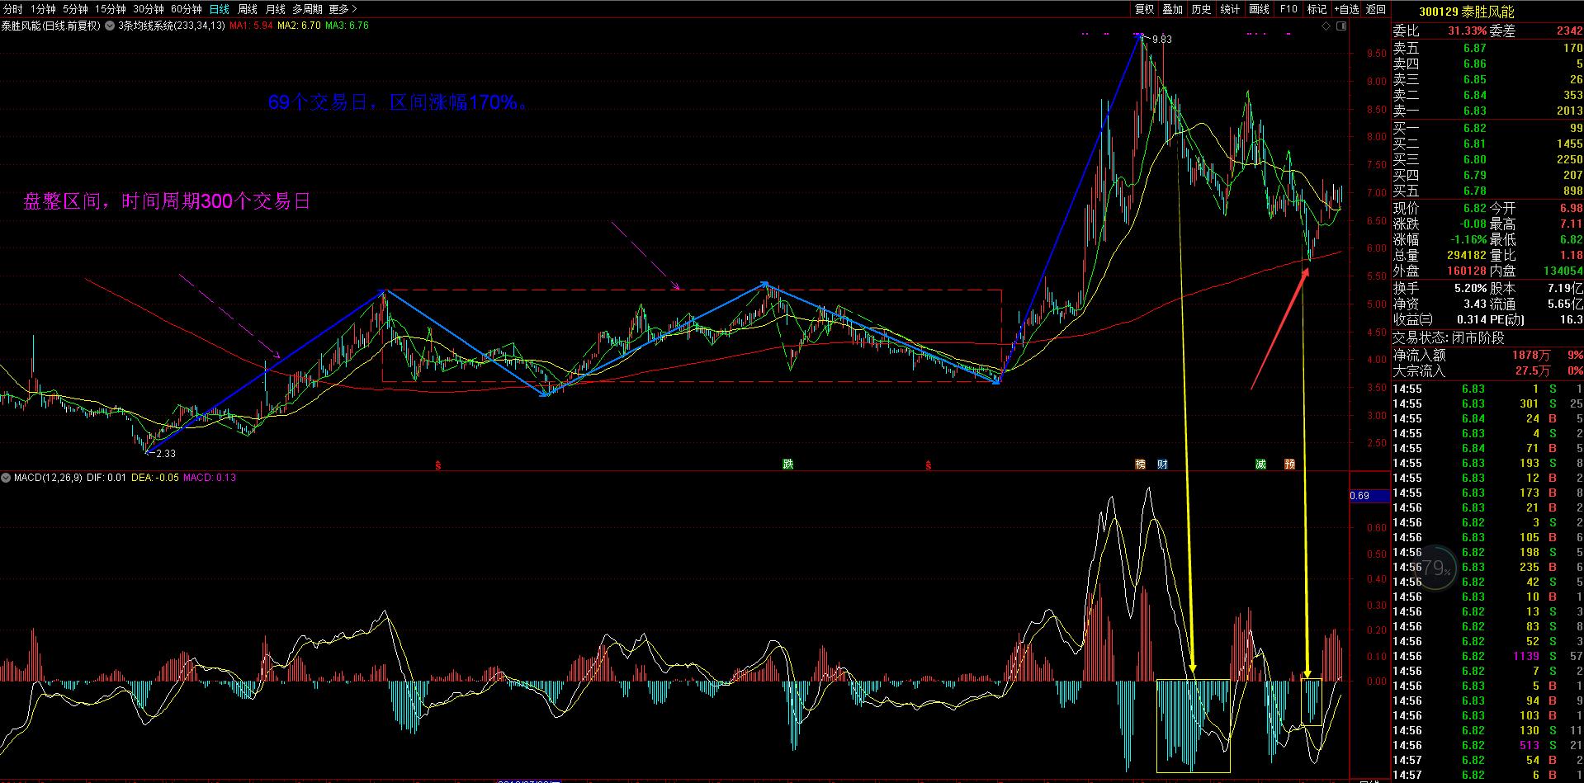Click the 跌 event marker on the chart
1584x783 pixels.
pos(788,465)
